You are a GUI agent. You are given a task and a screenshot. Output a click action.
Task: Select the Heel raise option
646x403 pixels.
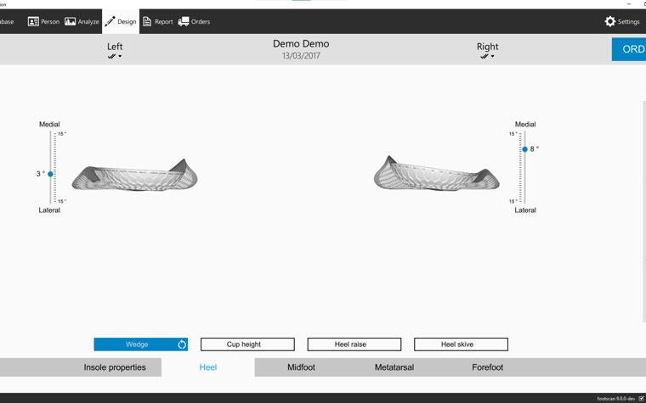click(354, 344)
